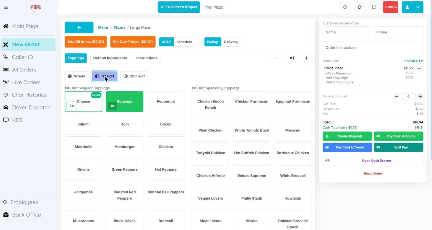Click Reset Order link
Viewport: 432px width, 230px height.
373,174
